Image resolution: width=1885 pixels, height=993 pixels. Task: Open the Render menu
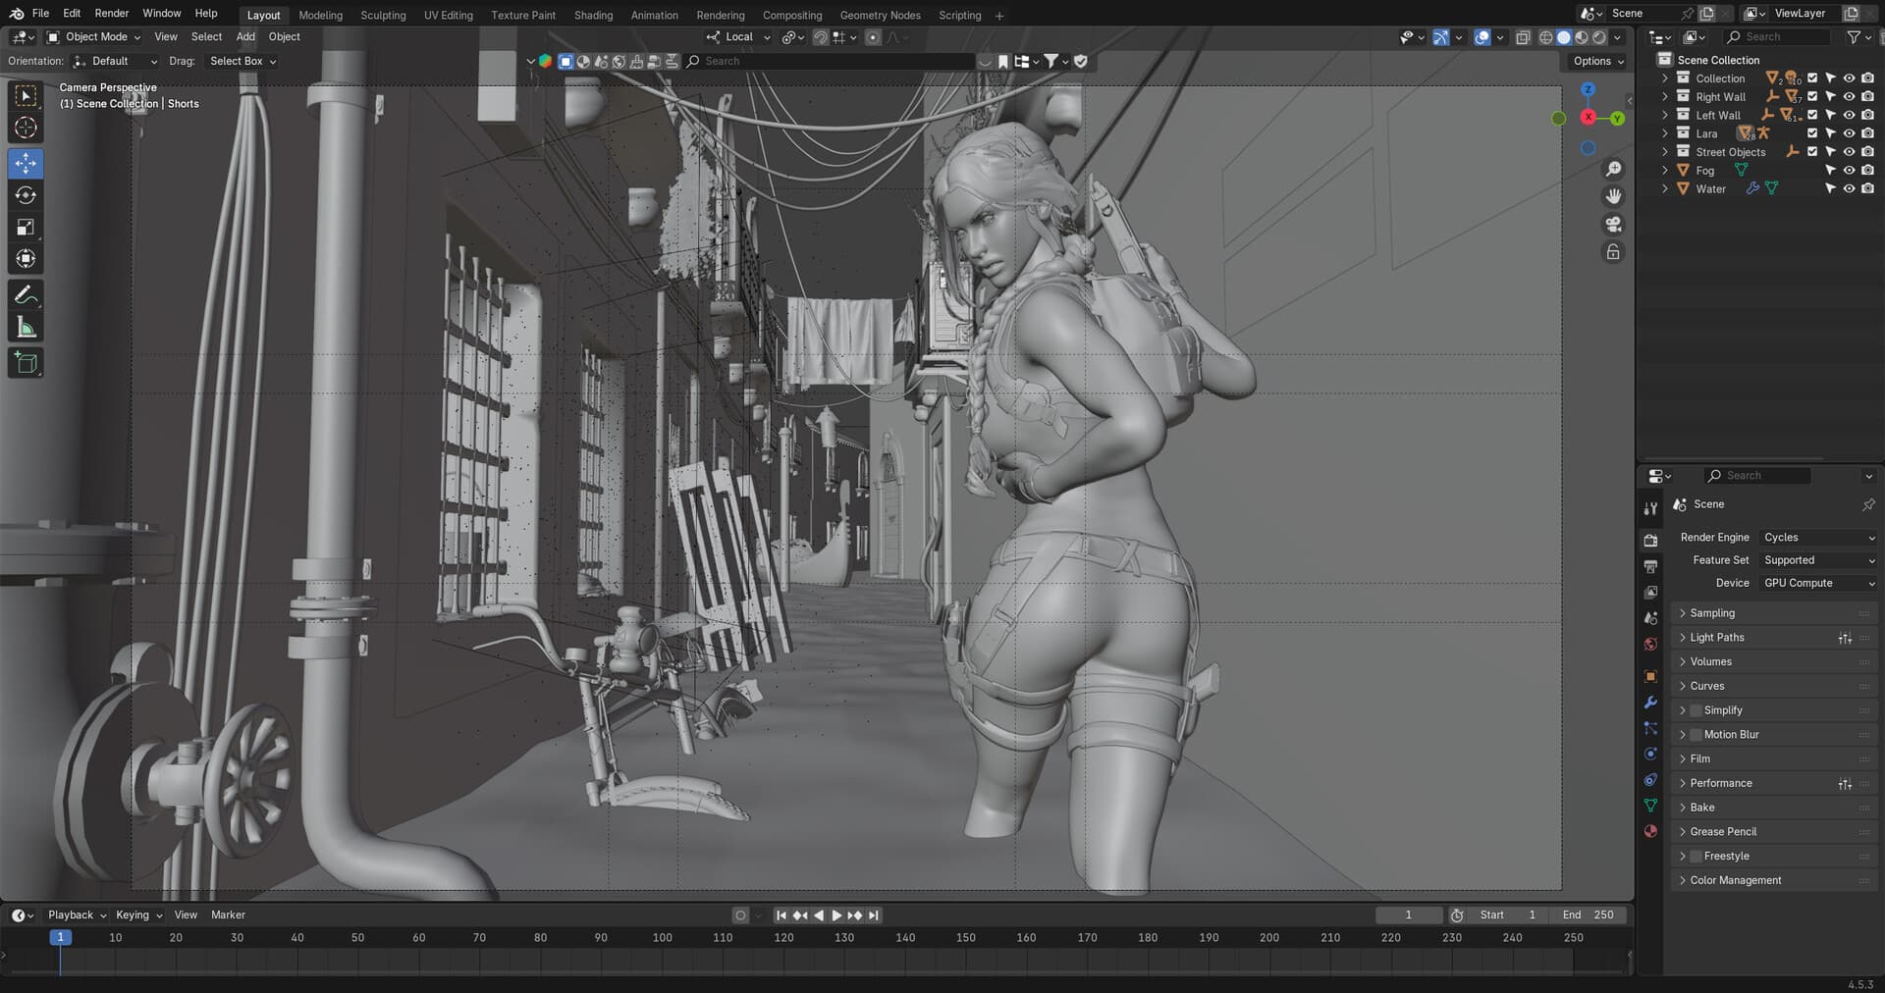[111, 14]
